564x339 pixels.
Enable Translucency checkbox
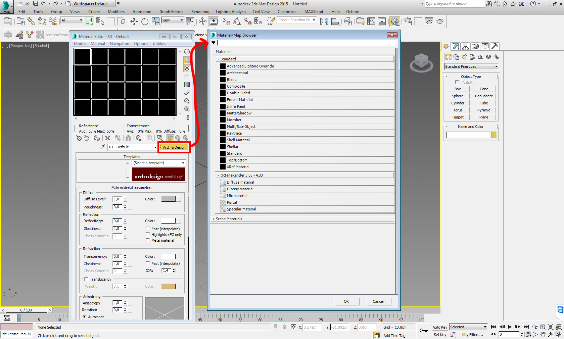point(86,279)
